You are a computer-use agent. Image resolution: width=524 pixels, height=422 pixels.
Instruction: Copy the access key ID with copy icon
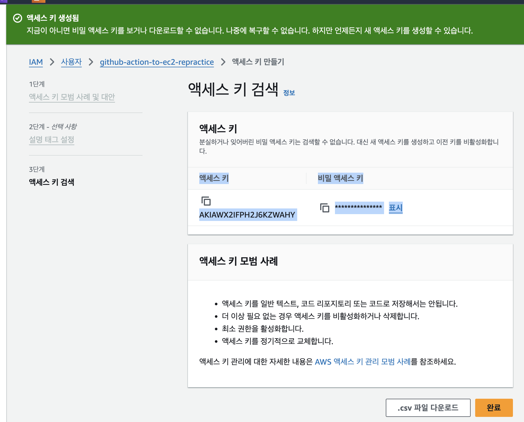coord(206,201)
